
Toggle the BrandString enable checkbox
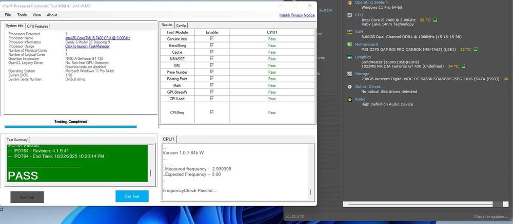(x=212, y=46)
